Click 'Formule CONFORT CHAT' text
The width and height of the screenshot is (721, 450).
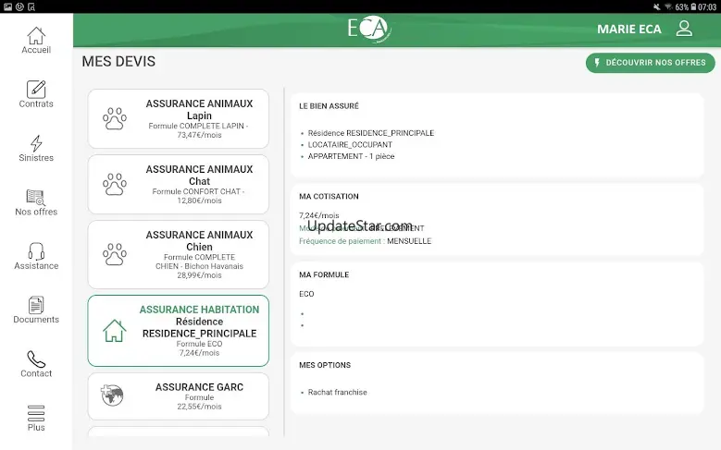(x=196, y=191)
